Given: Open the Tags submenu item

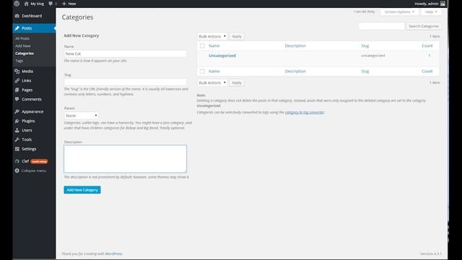Looking at the screenshot, I should (19, 61).
